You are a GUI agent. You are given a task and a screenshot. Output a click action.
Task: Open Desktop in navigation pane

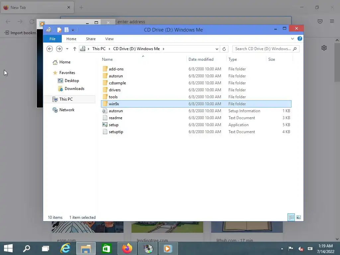coord(68,81)
